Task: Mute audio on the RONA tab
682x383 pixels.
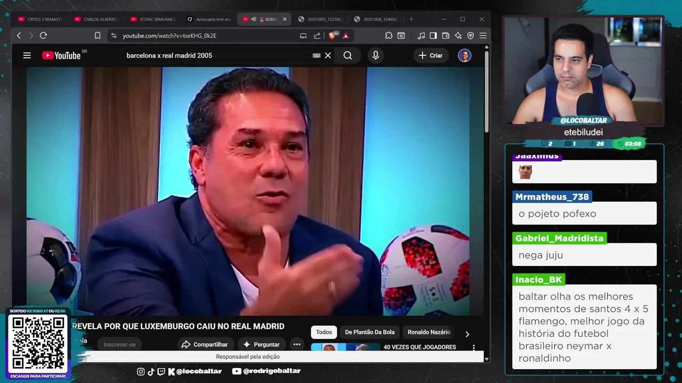Action: click(x=254, y=19)
